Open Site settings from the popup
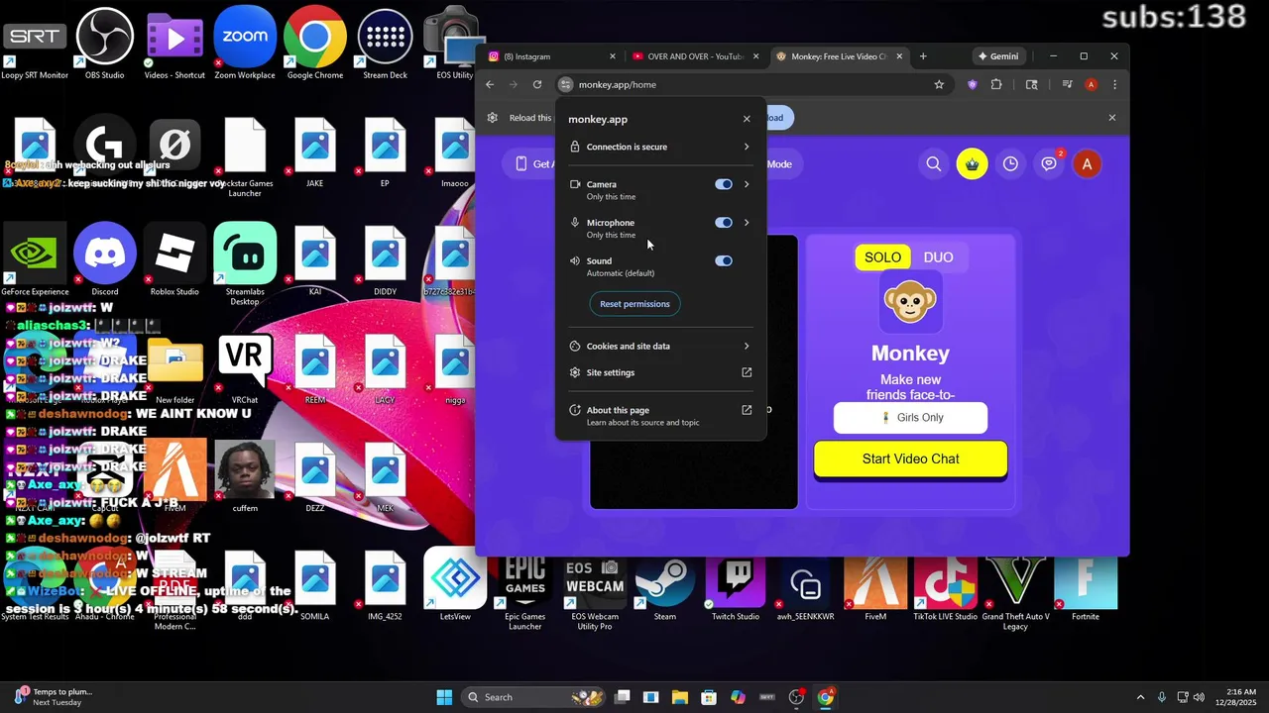 (x=660, y=372)
